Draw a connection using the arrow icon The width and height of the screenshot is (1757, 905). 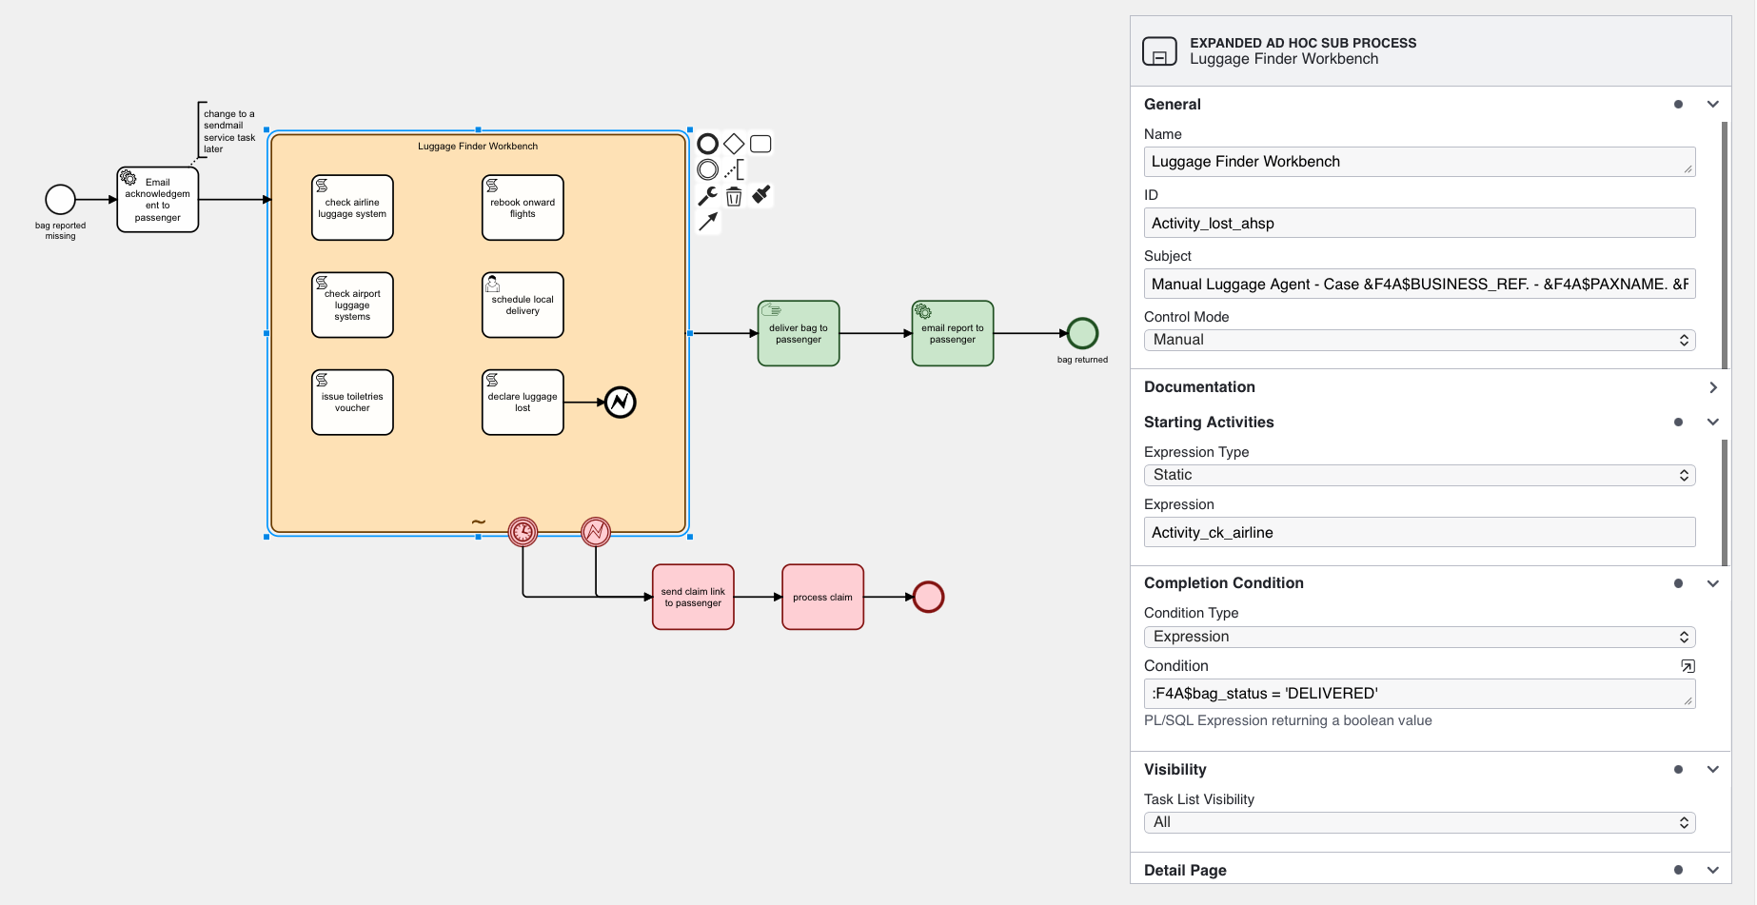point(707,222)
